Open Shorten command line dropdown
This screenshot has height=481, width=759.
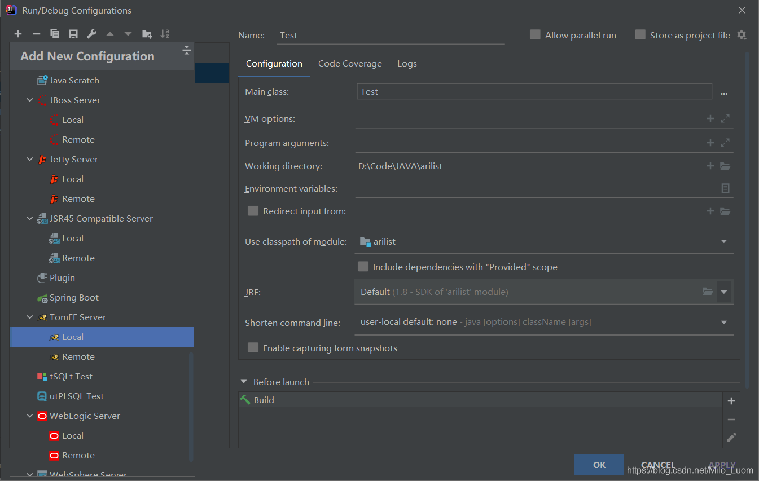(x=723, y=323)
